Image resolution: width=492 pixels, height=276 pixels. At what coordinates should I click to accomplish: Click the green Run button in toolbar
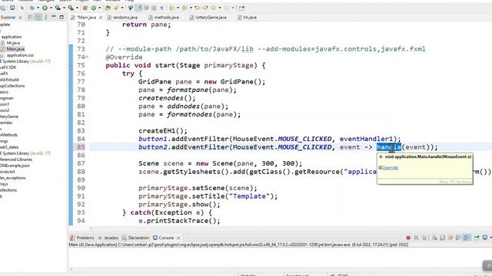click(x=45, y=8)
